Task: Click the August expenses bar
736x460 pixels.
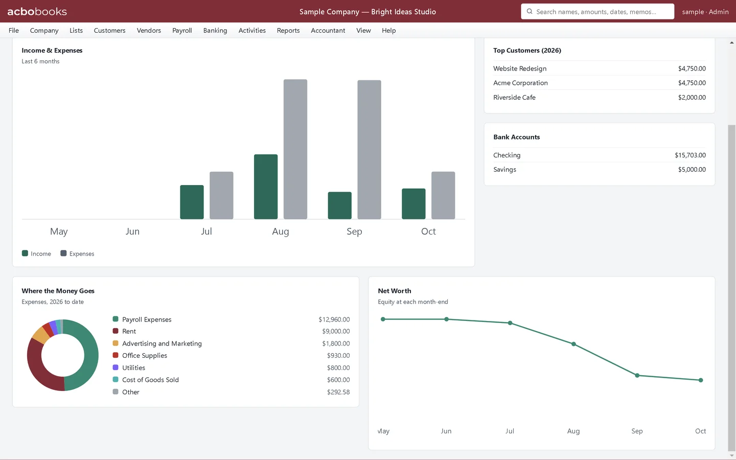Action: point(295,149)
